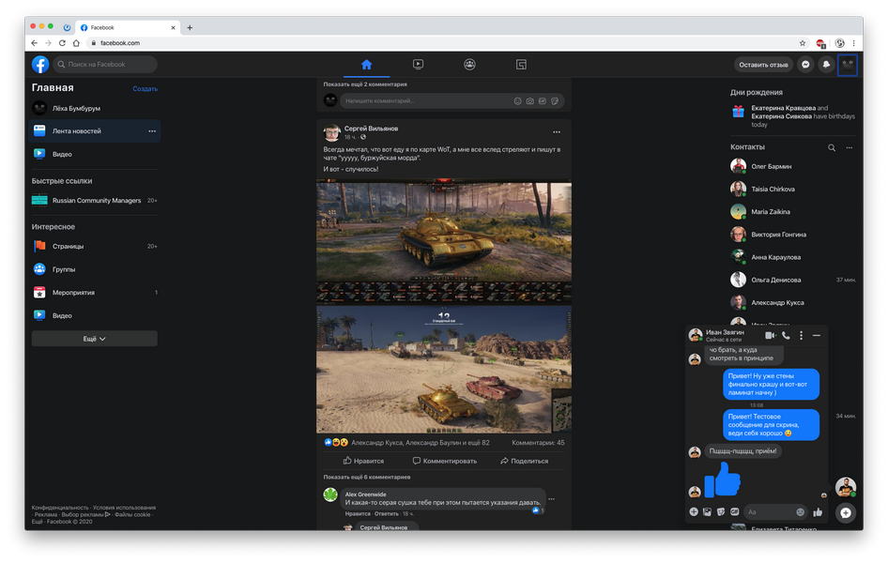Open the account profile menu in top bar
888x563 pixels.
848,65
